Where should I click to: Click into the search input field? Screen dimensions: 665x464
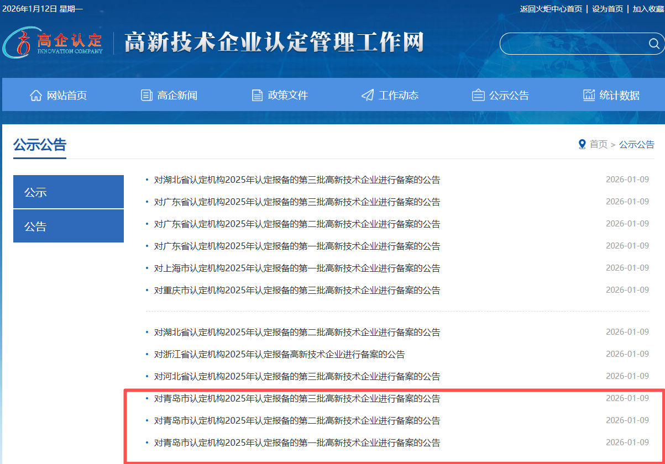coord(572,44)
